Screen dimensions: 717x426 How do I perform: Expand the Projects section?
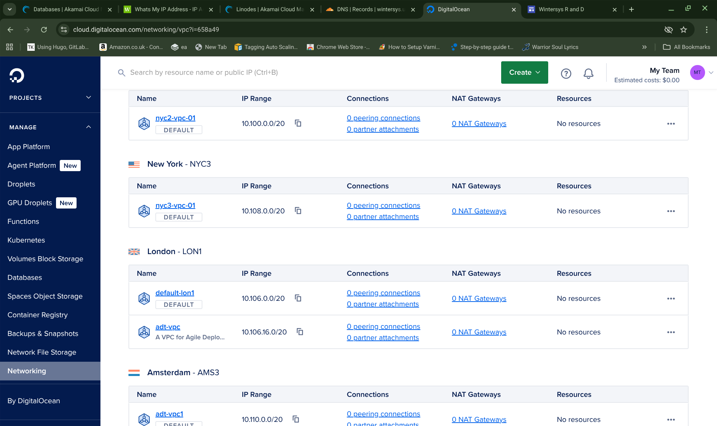point(88,98)
